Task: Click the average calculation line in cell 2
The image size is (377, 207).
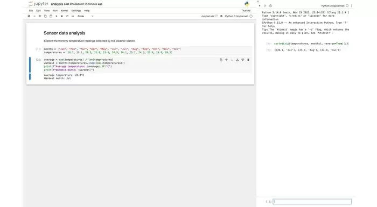Action: click(79, 60)
